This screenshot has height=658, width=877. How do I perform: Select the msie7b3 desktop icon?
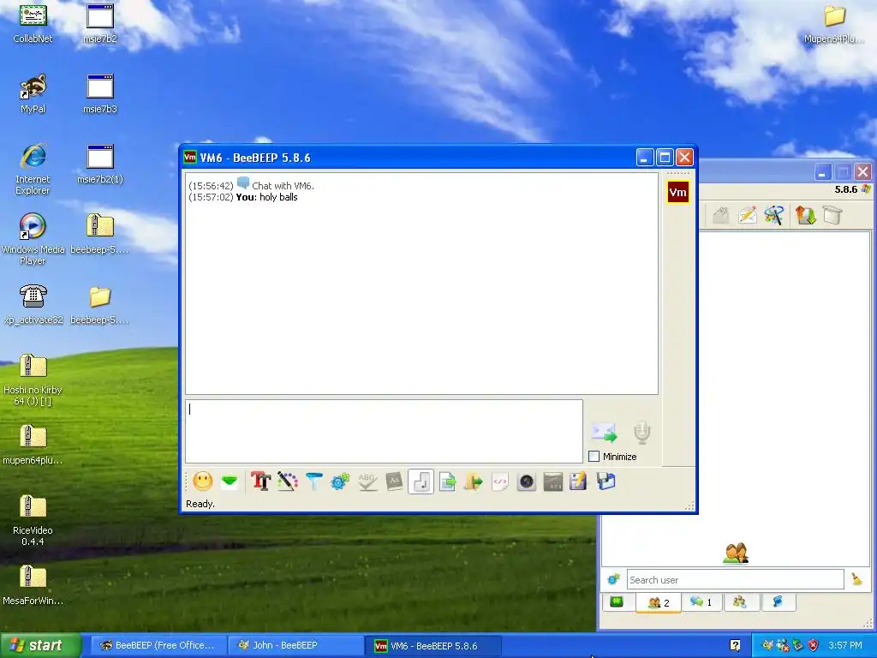[100, 94]
